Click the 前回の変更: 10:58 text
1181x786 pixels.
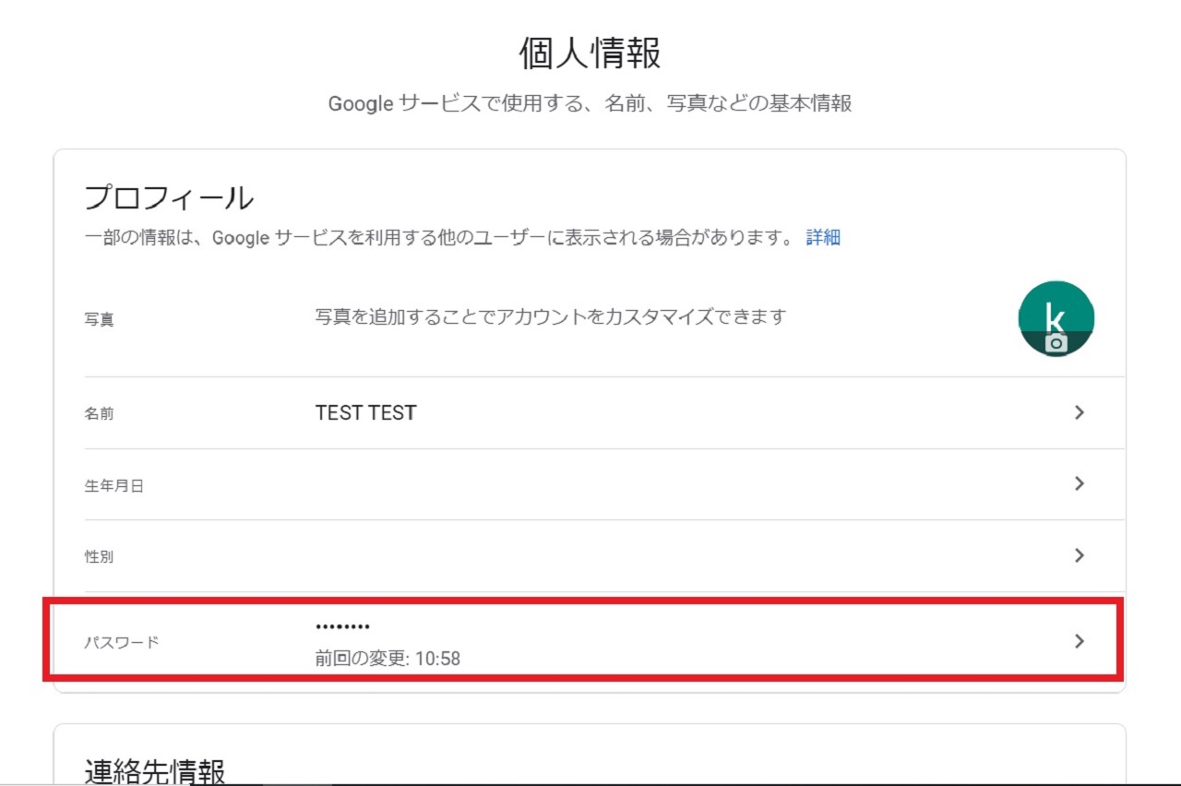(x=388, y=659)
